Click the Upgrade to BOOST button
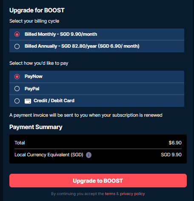 click(x=98, y=181)
